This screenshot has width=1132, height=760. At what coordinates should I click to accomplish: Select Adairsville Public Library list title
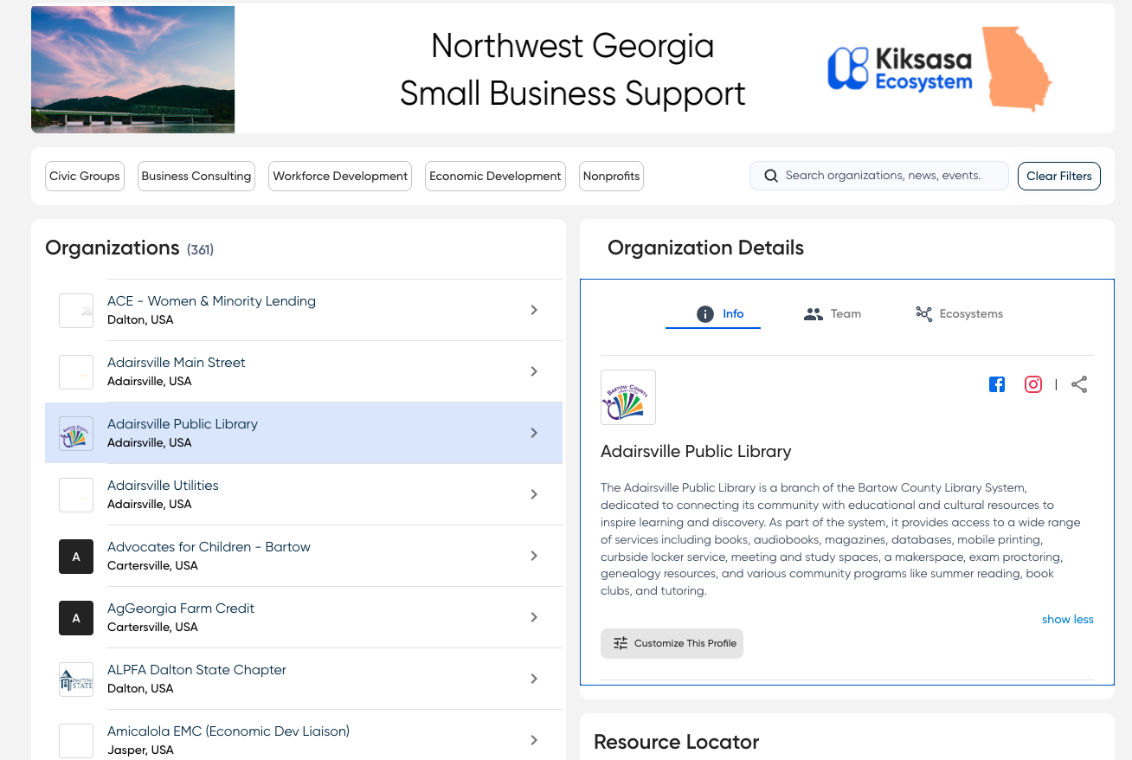[183, 424]
